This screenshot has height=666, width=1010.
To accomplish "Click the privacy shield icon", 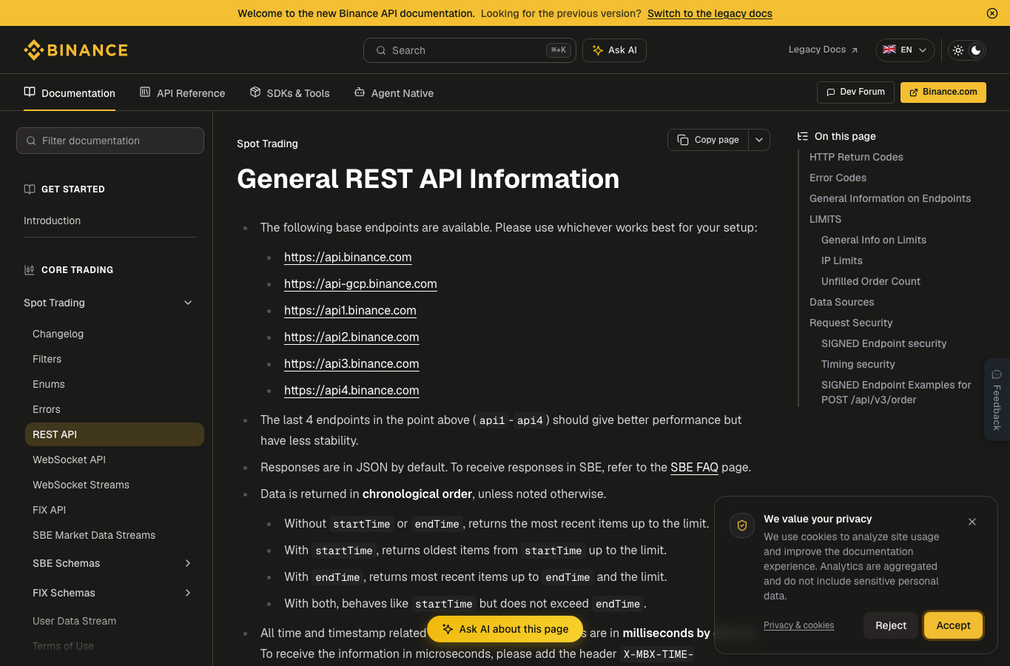I will coord(742,525).
